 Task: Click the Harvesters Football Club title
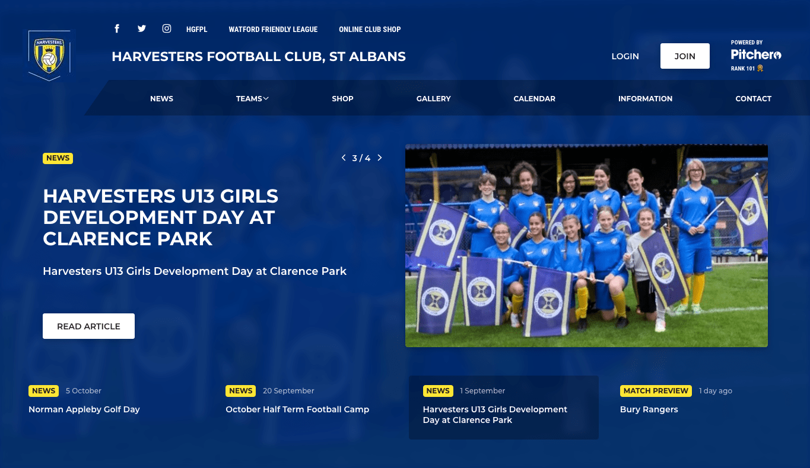259,57
